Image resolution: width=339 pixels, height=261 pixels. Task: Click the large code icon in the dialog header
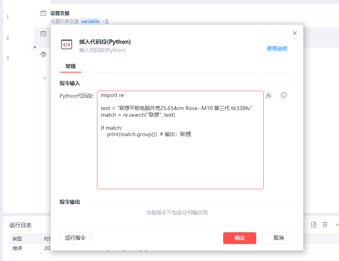67,45
